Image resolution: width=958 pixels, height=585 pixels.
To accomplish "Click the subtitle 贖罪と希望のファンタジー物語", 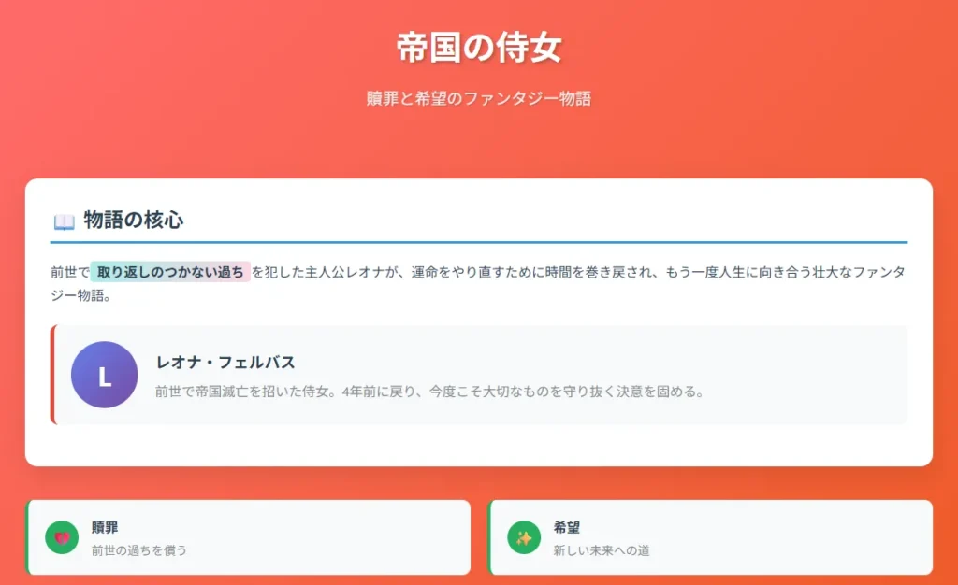I will click(x=479, y=98).
